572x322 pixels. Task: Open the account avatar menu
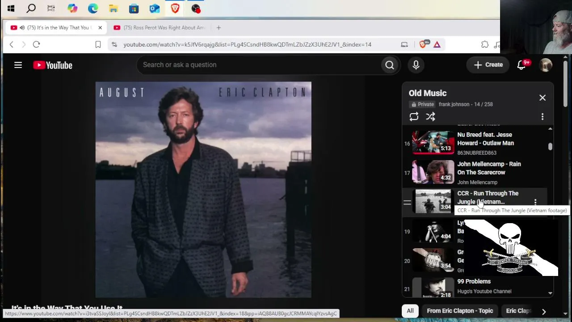(x=546, y=65)
